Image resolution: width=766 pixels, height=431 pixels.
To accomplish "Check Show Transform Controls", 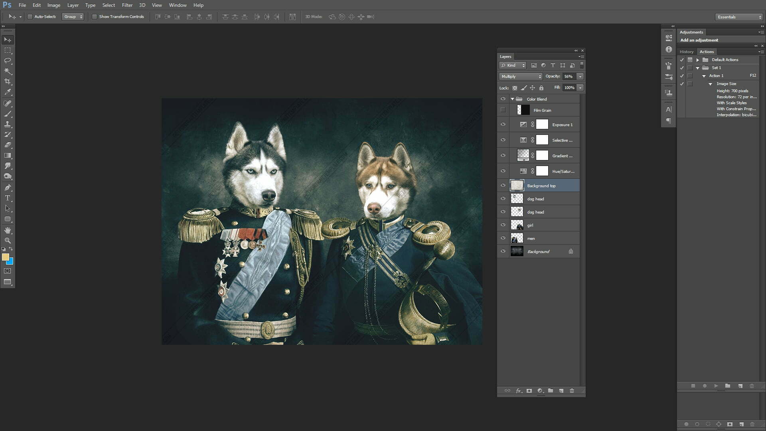I will click(x=95, y=17).
